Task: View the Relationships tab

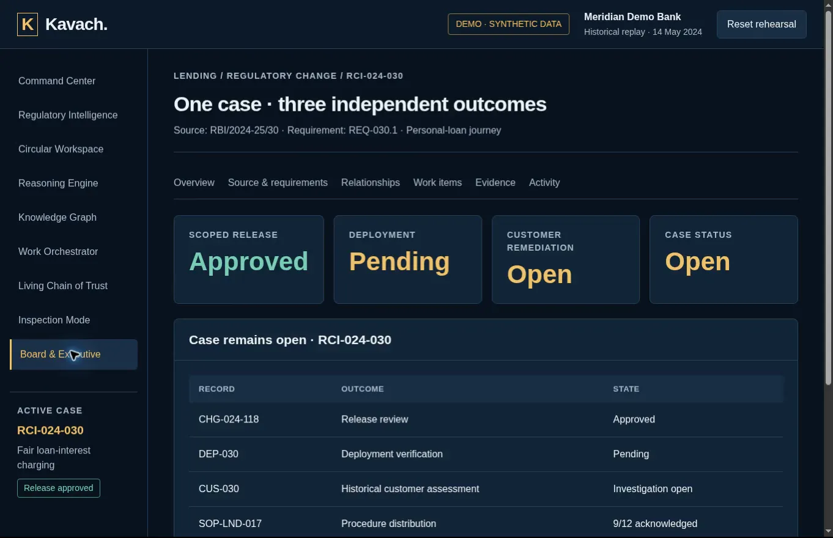Action: coord(371,183)
